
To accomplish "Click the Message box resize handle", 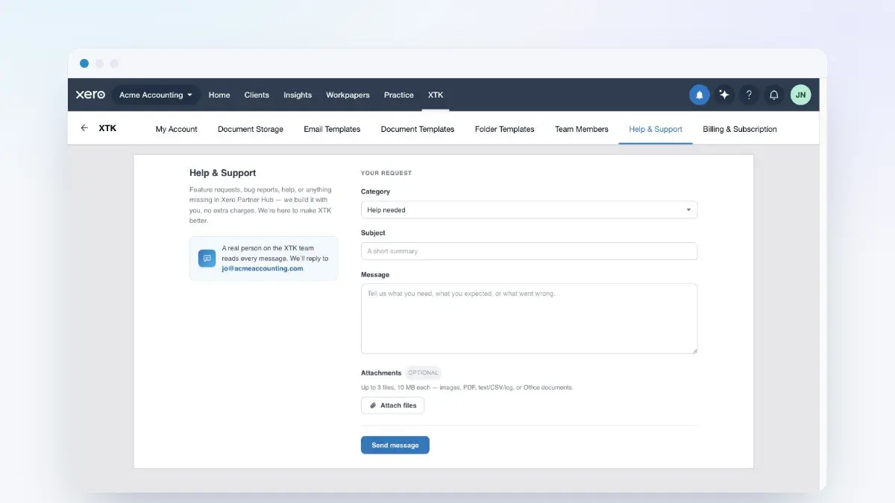I will pos(694,350).
